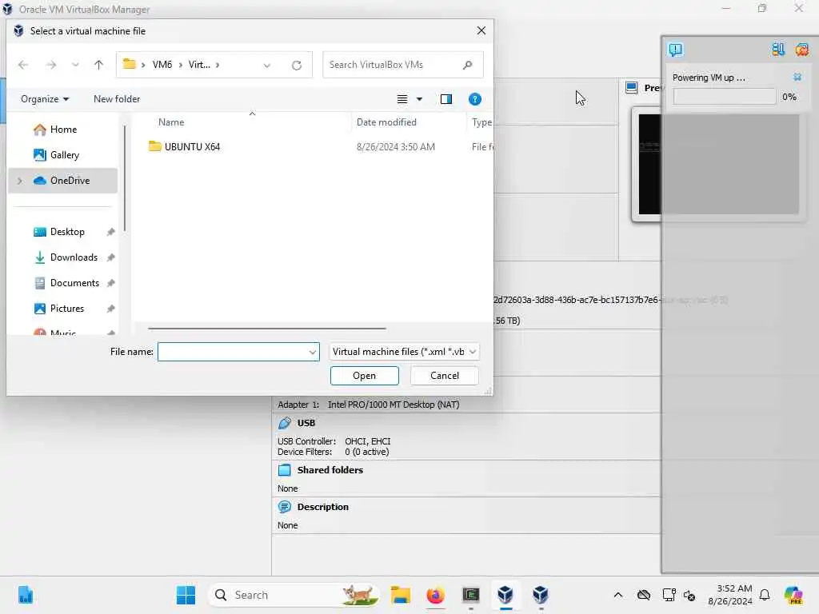Open the Organize menu
819x614 pixels.
pyautogui.click(x=45, y=98)
